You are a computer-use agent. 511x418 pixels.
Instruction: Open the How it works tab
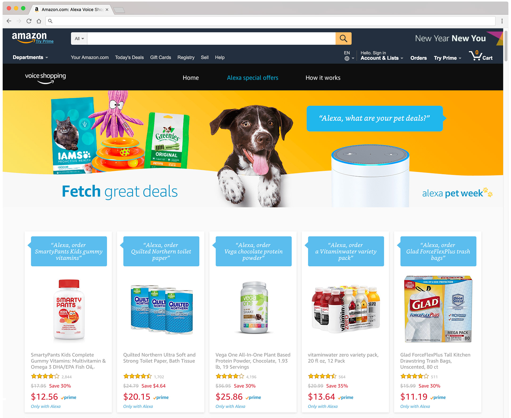tap(323, 78)
